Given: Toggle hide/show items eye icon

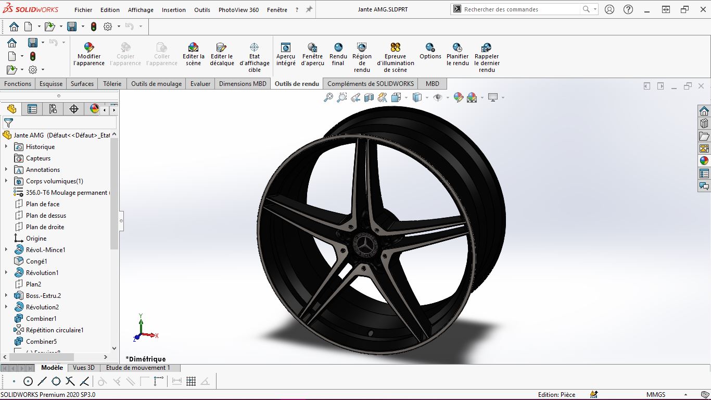Looking at the screenshot, I should pyautogui.click(x=438, y=97).
